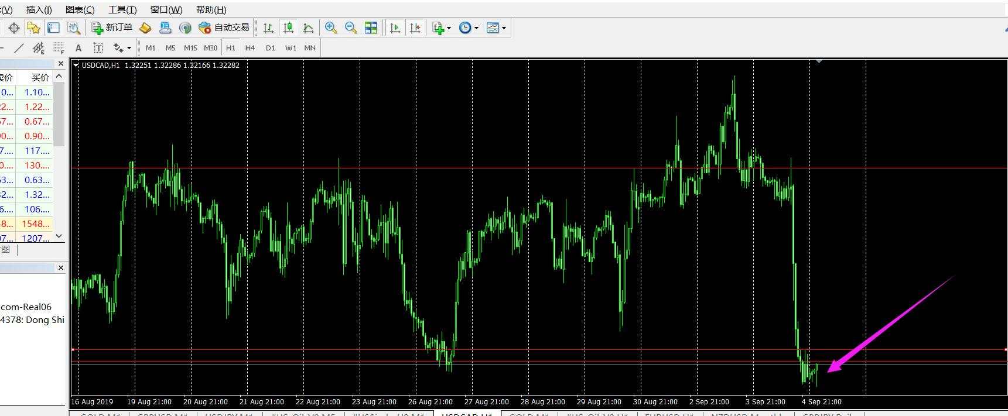This screenshot has height=416, width=1008.
Task: Open the indicators list dropdown arrow
Action: tap(449, 27)
